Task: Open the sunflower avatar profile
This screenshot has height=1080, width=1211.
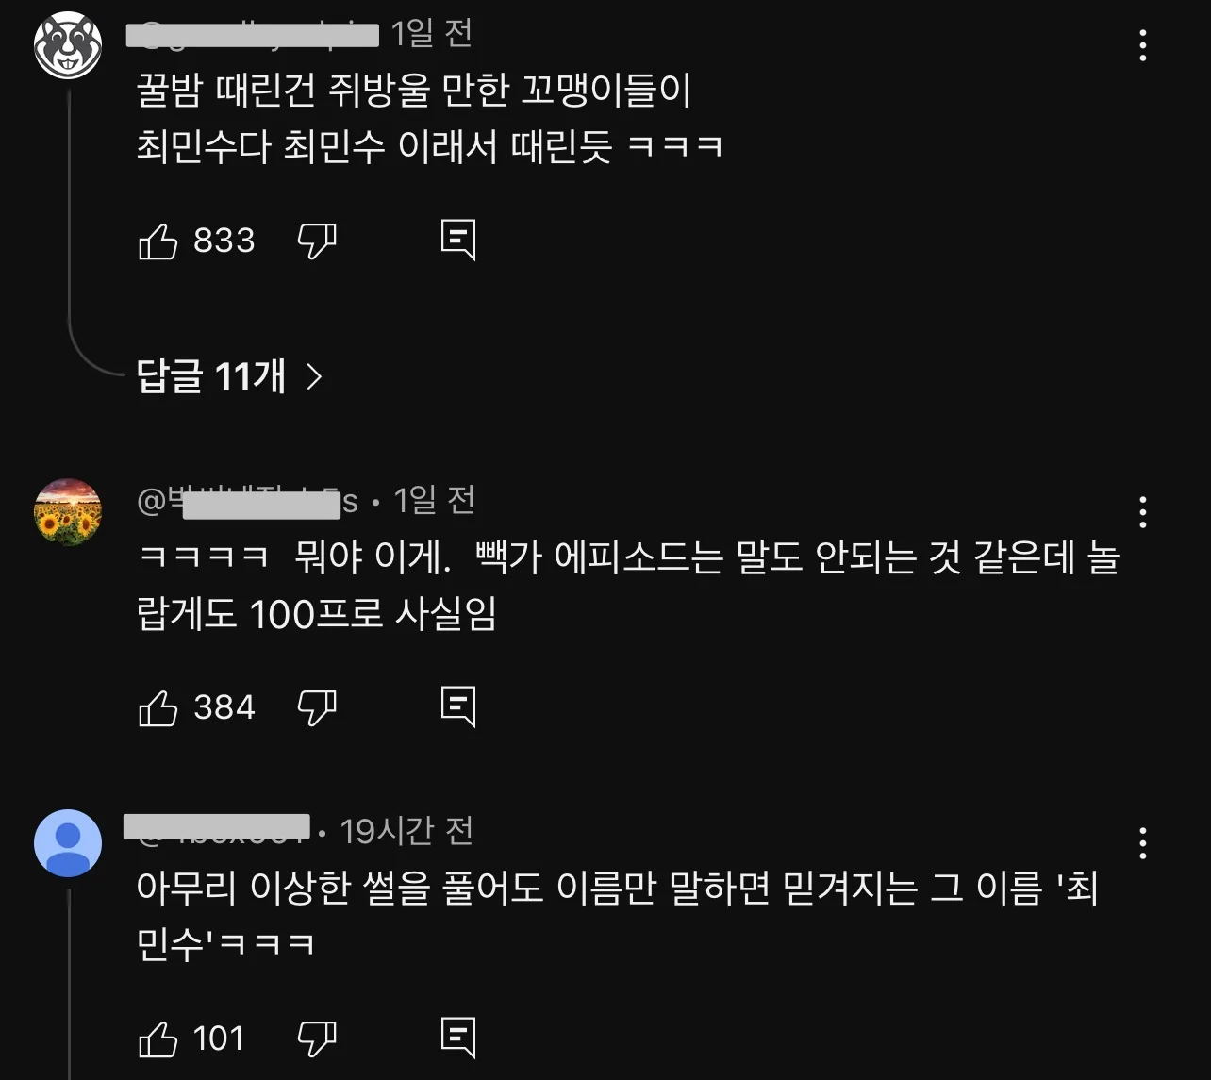Action: pos(68,511)
